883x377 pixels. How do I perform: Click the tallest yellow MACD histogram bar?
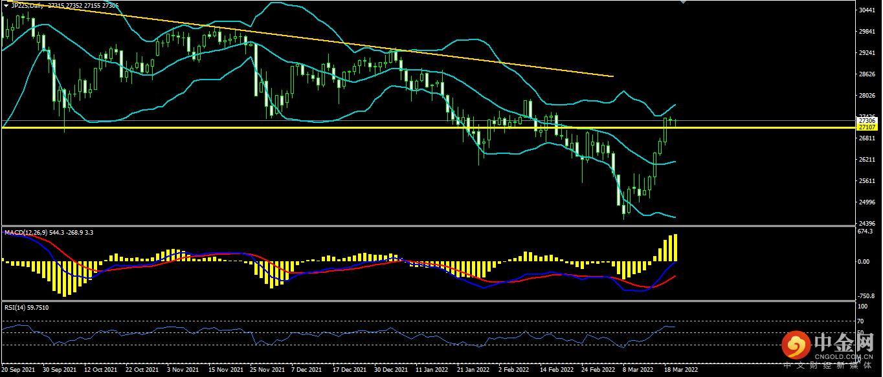(x=675, y=248)
